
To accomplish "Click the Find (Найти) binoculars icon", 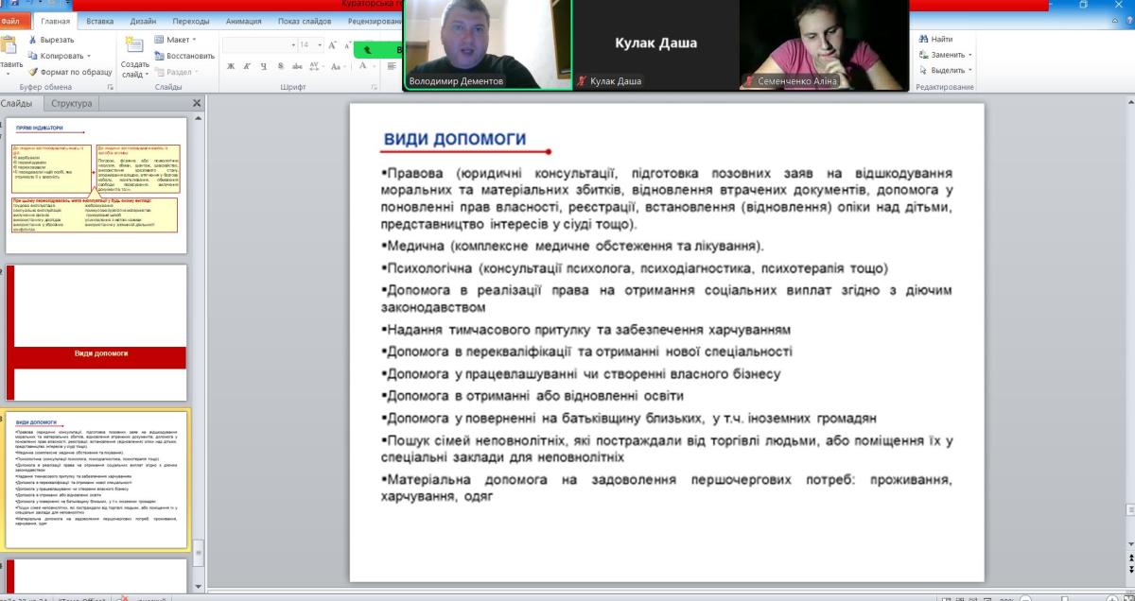I will pyautogui.click(x=923, y=40).
